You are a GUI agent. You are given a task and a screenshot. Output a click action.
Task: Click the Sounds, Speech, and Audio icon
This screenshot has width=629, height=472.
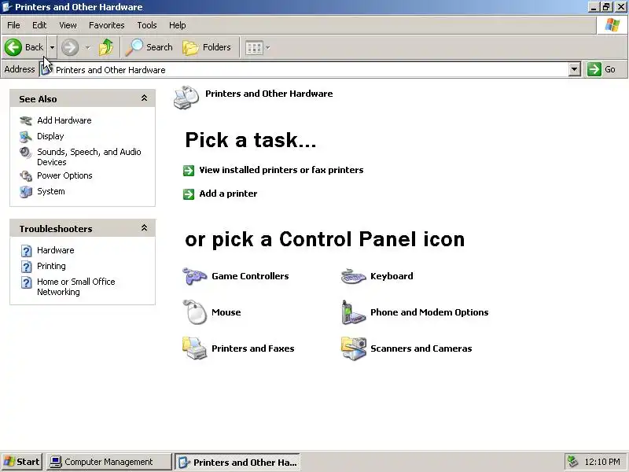click(x=26, y=153)
